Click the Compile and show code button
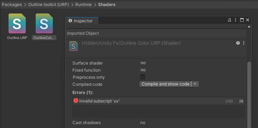Viewport: 258px width, 128px height. tap(165, 84)
